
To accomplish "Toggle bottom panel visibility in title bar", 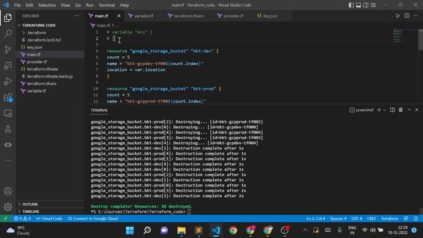I will tap(358, 5).
